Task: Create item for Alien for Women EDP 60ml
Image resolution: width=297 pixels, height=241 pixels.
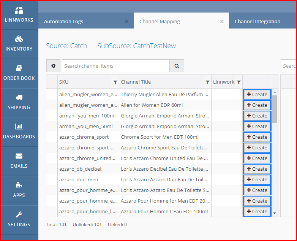Action: coord(257,105)
